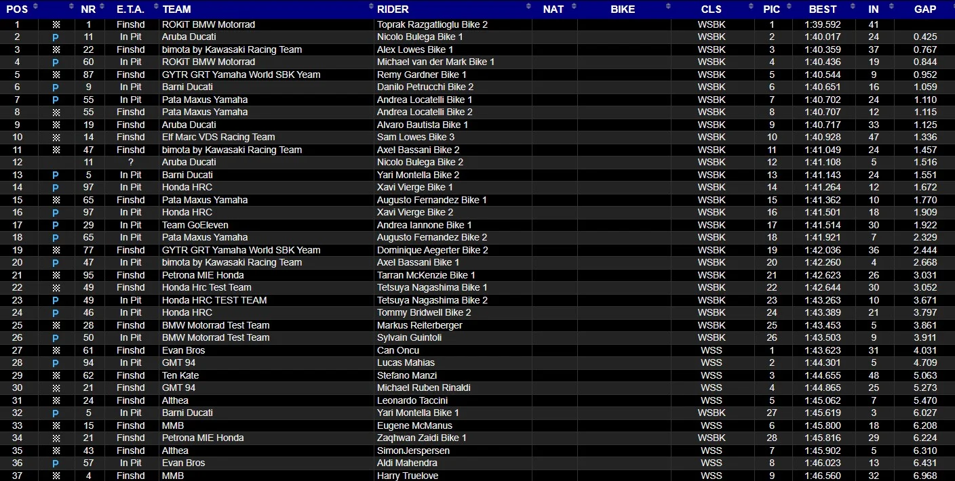
Task: Click the sort arrows at RIDER column's end
Action: 528,7
